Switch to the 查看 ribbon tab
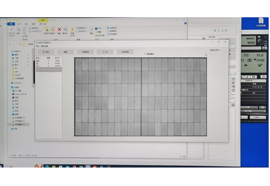 click(x=33, y=24)
